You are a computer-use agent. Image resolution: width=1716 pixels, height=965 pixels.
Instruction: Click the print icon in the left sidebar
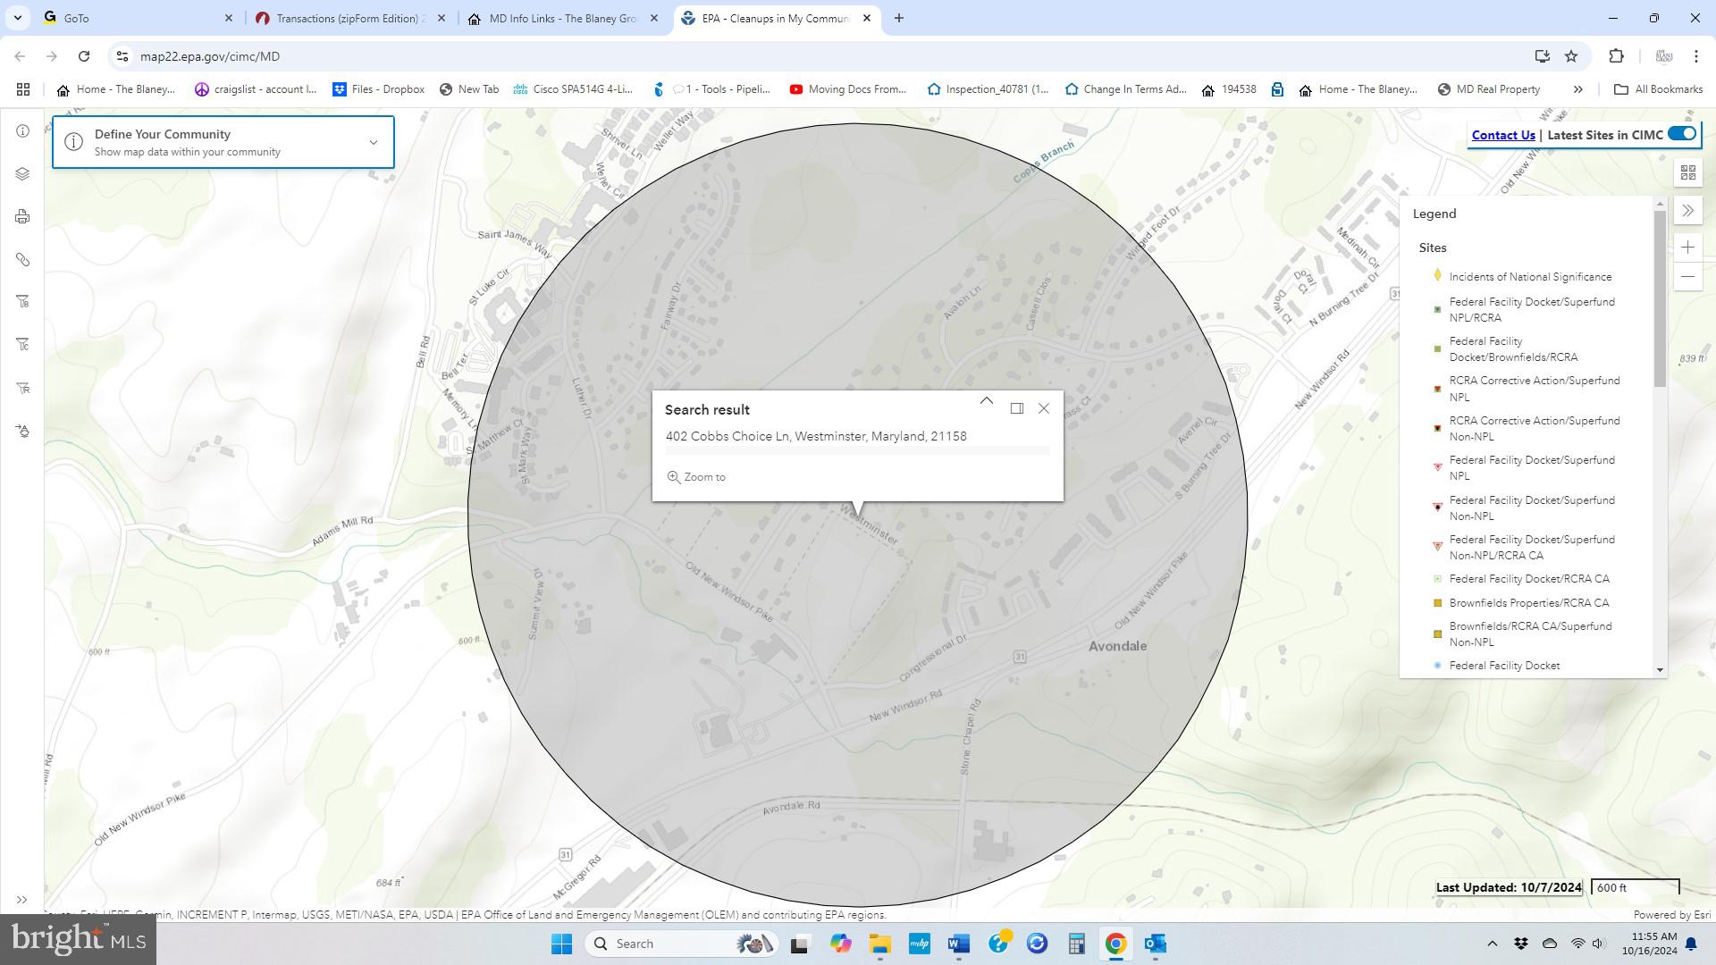(x=22, y=217)
